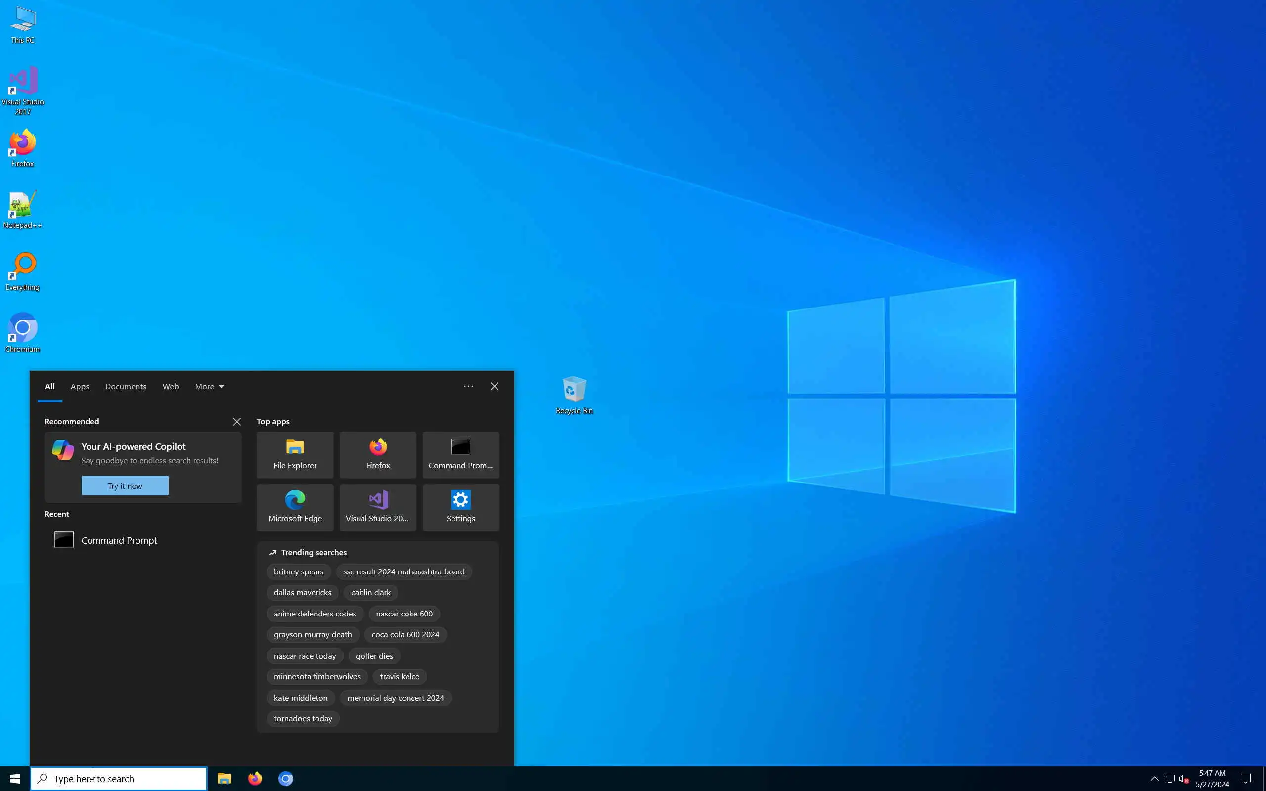
Task: Open Command Prompt tile in Top apps
Action: point(460,454)
